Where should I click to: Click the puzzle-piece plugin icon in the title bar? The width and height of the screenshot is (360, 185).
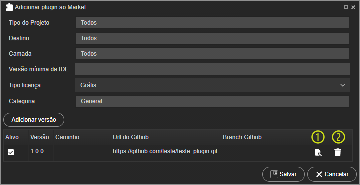pos(9,8)
